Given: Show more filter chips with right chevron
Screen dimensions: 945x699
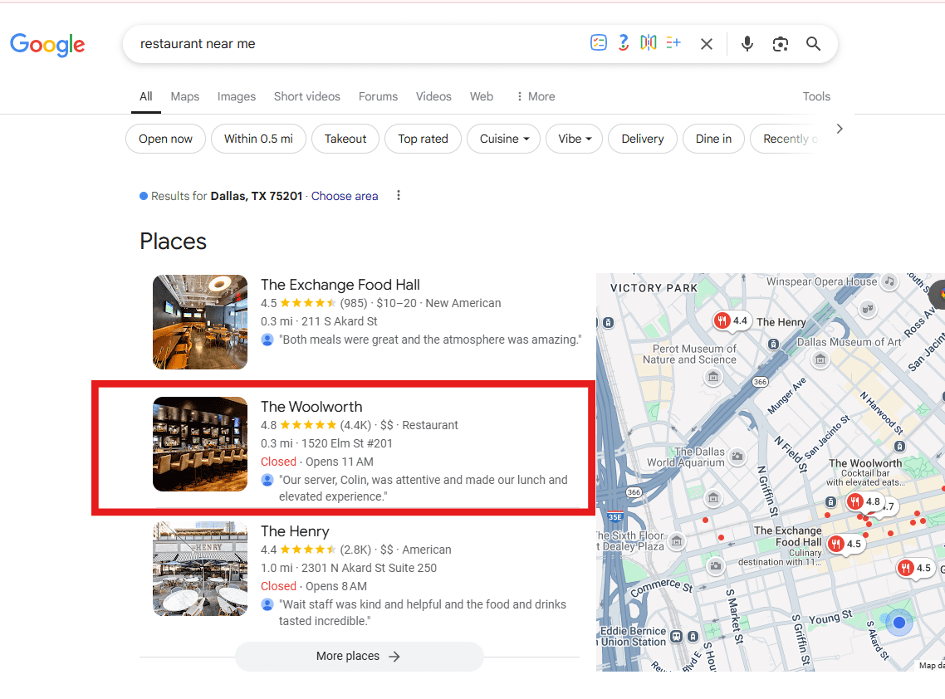Looking at the screenshot, I should point(840,129).
